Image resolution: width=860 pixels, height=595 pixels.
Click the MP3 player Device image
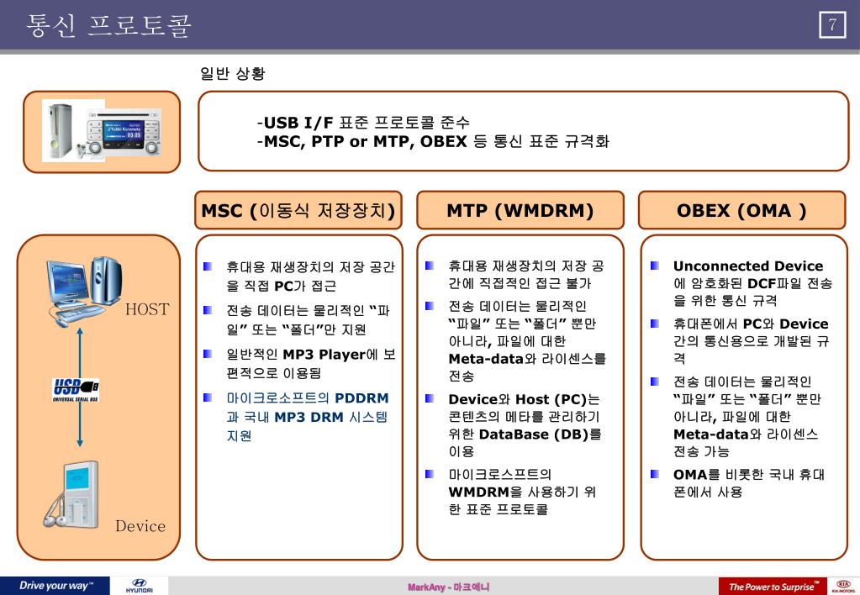coord(71,495)
